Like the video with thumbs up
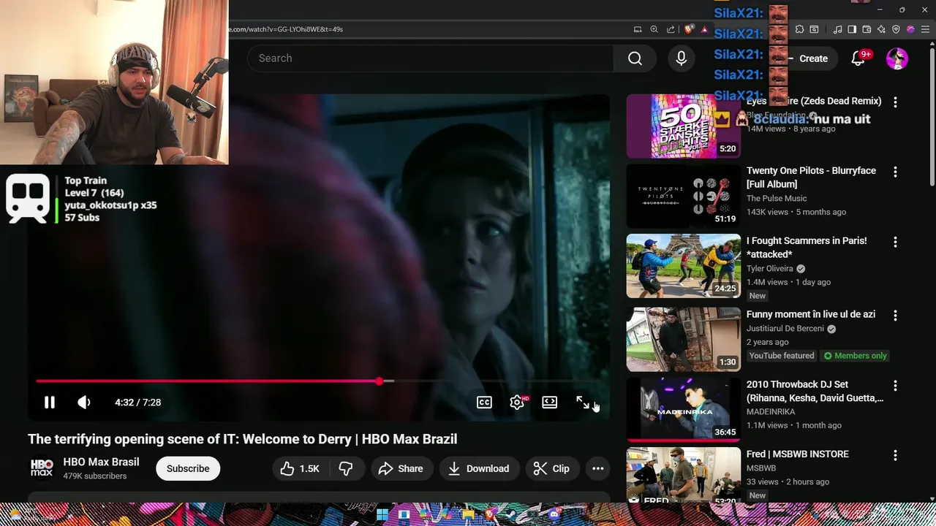Image resolution: width=936 pixels, height=526 pixels. click(301, 469)
